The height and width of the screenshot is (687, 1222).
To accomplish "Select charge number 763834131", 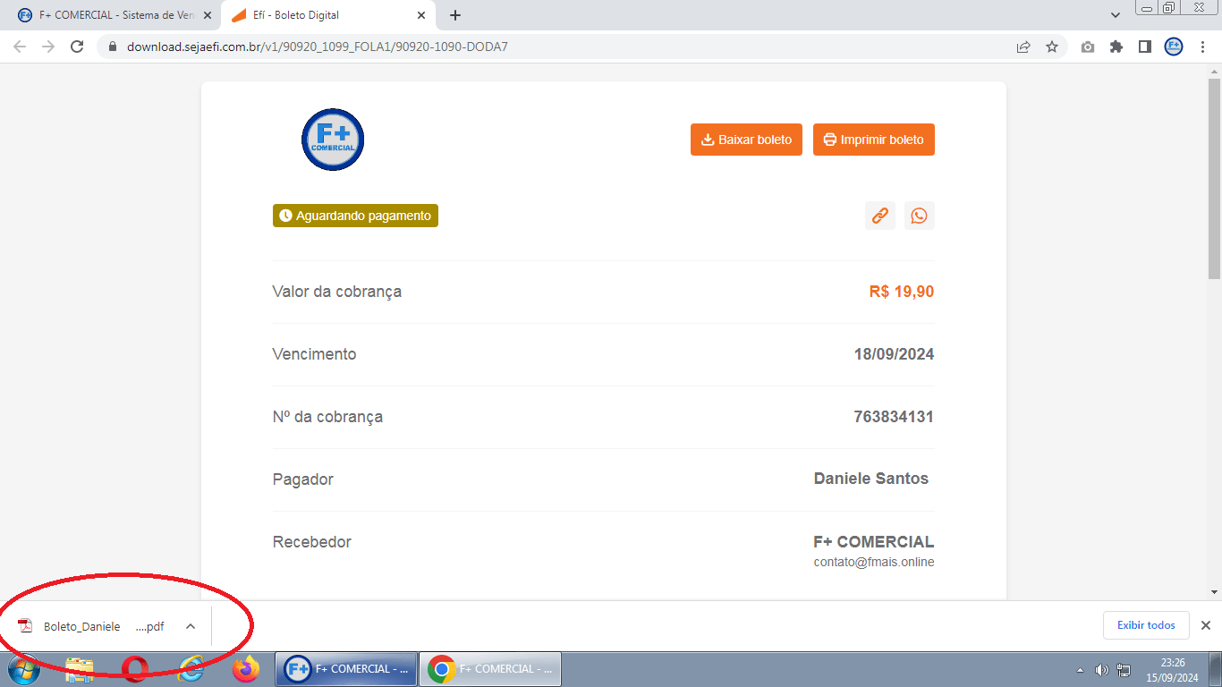I will (894, 417).
